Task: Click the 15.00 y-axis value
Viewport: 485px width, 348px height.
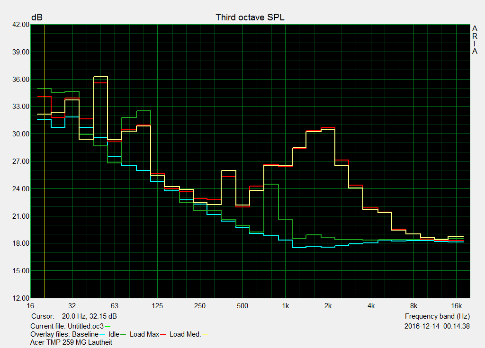Action: (21, 271)
